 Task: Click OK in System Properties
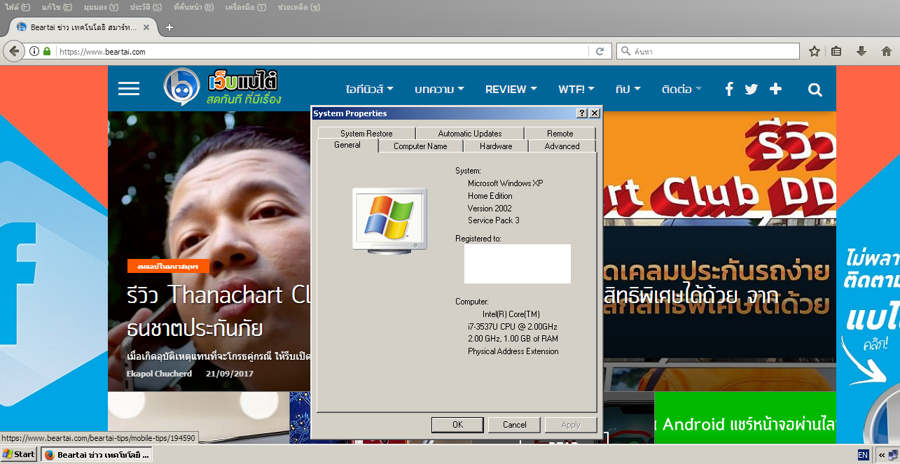click(x=457, y=424)
